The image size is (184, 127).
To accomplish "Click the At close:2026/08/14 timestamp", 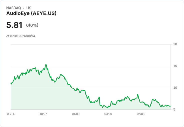I will [x=21, y=36].
